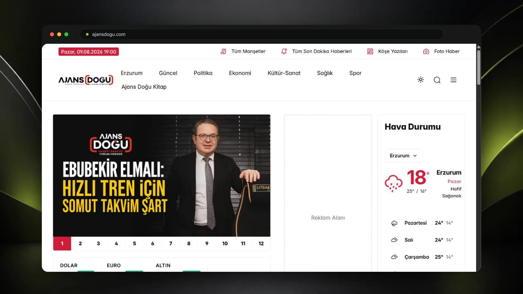Click the yellow minimize window dot
Screen dimensions: 523x294
coord(59,34)
